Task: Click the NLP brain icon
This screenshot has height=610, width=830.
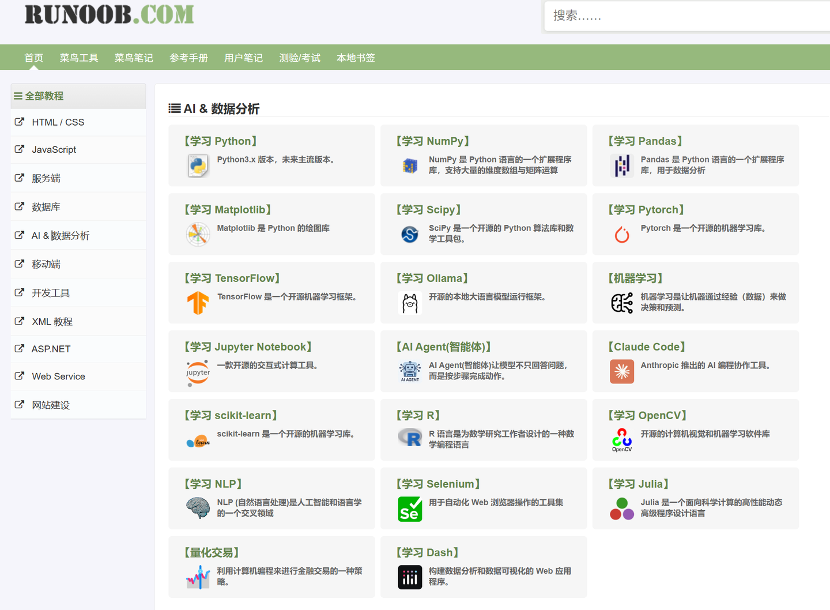Action: (198, 509)
